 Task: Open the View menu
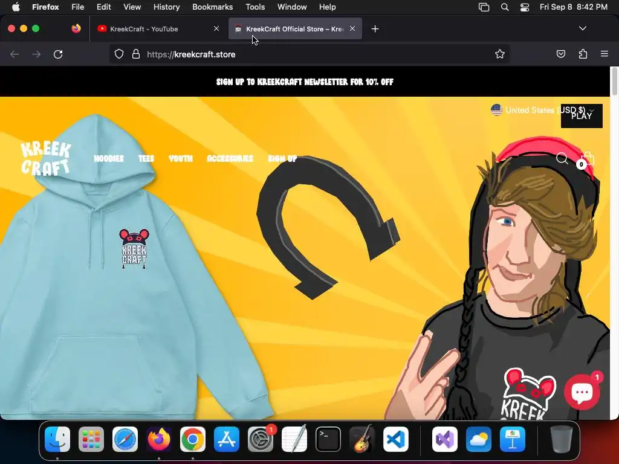tap(132, 7)
